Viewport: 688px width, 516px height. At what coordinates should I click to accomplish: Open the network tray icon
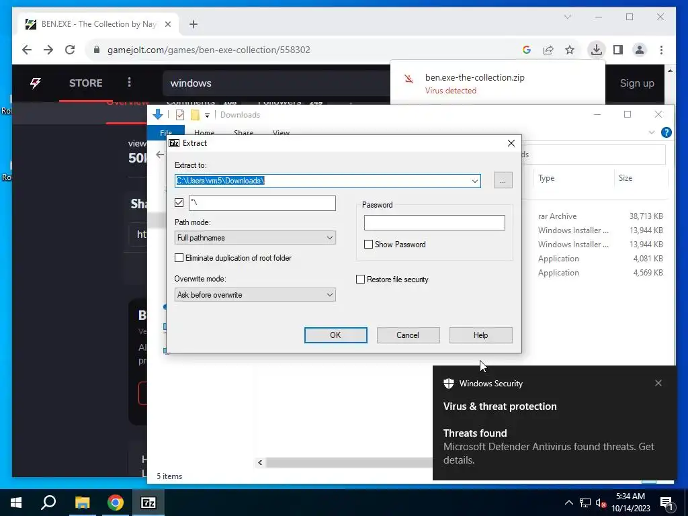click(x=585, y=503)
